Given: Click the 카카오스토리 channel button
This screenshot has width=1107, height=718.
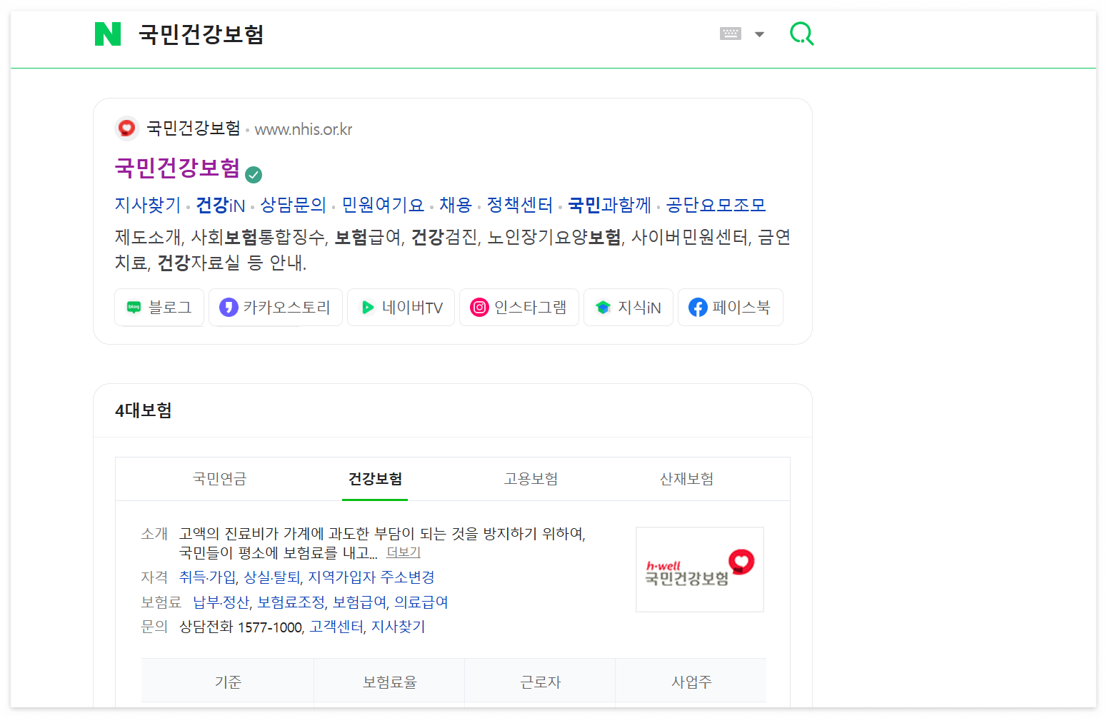Looking at the screenshot, I should tap(276, 308).
